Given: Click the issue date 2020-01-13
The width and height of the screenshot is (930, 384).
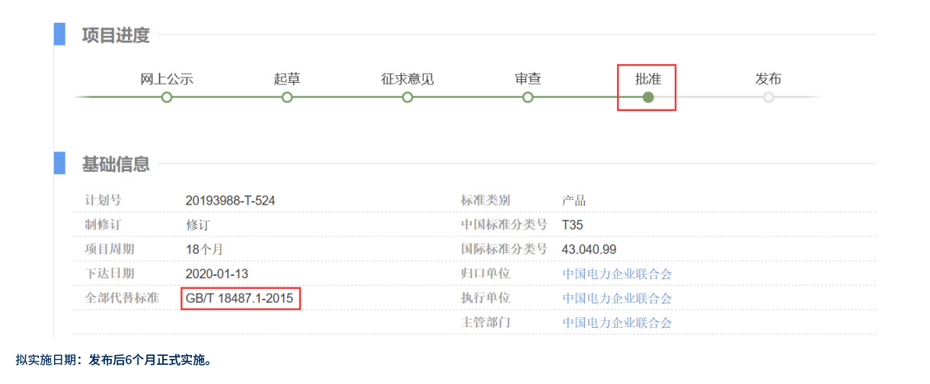Looking at the screenshot, I should [x=217, y=274].
